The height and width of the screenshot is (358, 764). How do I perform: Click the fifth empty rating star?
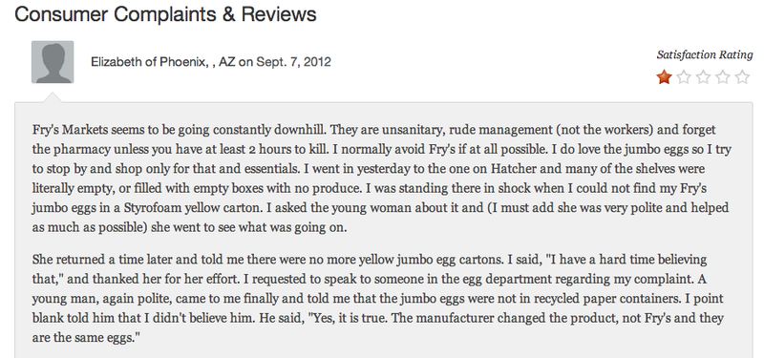[742, 77]
